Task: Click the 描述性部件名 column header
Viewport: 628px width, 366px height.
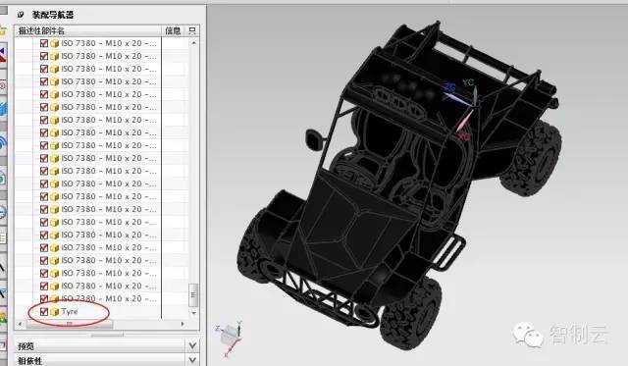Action: (41, 30)
